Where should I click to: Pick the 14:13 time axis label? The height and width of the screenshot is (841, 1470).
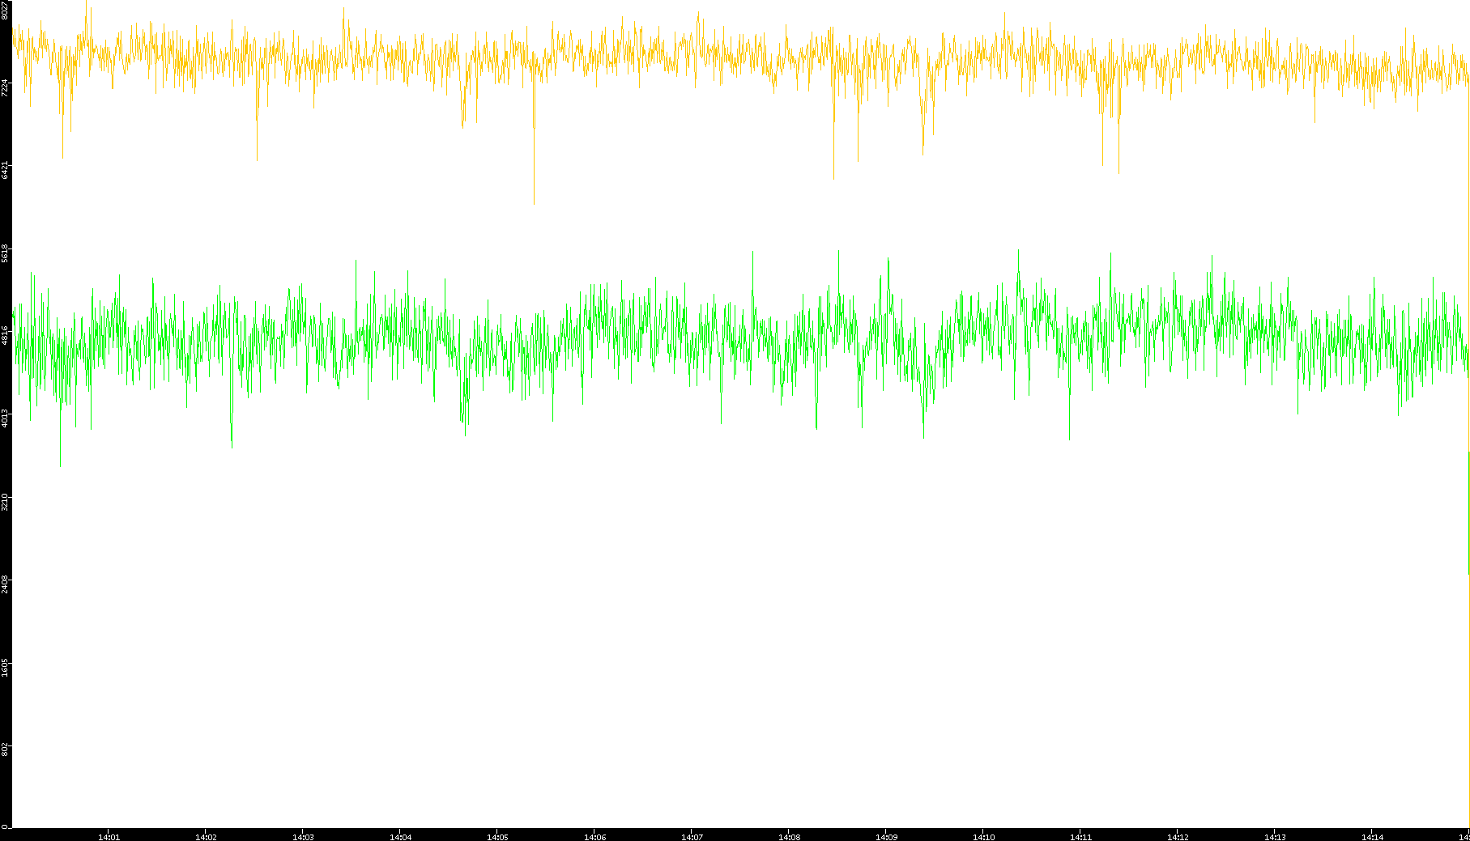(1275, 837)
